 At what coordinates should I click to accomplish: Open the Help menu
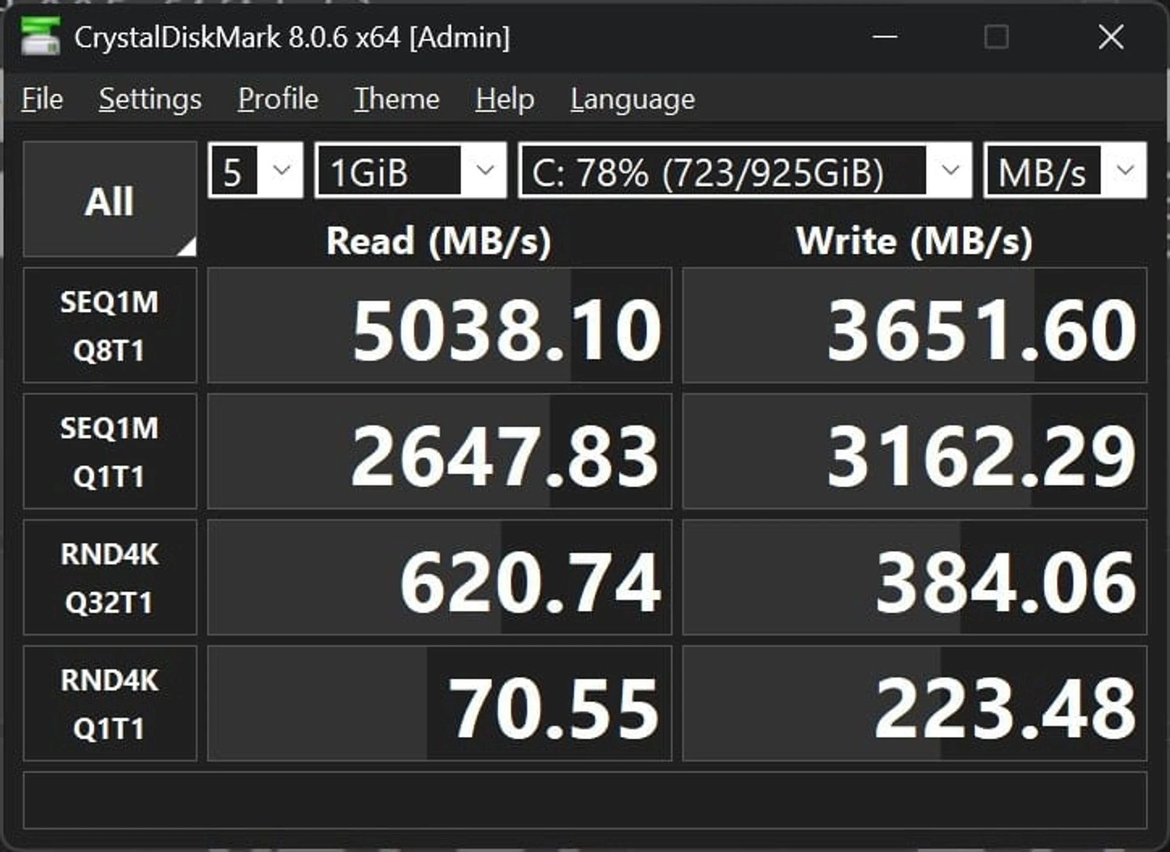505,99
